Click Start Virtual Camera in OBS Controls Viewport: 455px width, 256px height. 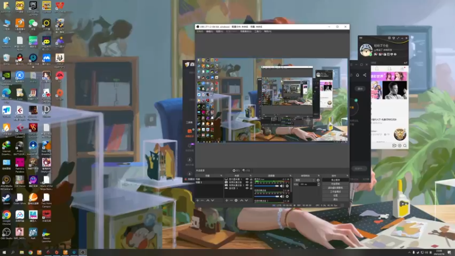pyautogui.click(x=336, y=188)
